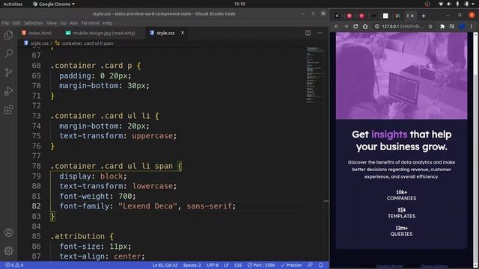
Task: Open the View menu
Action: click(x=52, y=23)
